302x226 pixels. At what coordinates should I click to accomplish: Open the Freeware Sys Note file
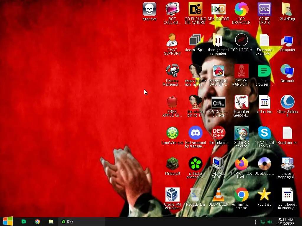(x=265, y=40)
